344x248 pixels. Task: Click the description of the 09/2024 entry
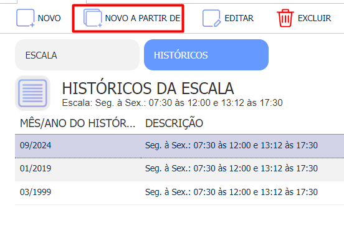pos(231,145)
